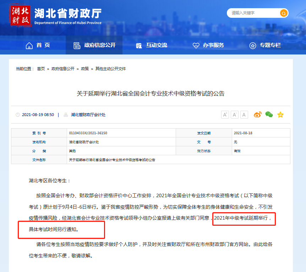Decrease font size with A- button
Viewport: 306px width, 272px height.
(235, 115)
